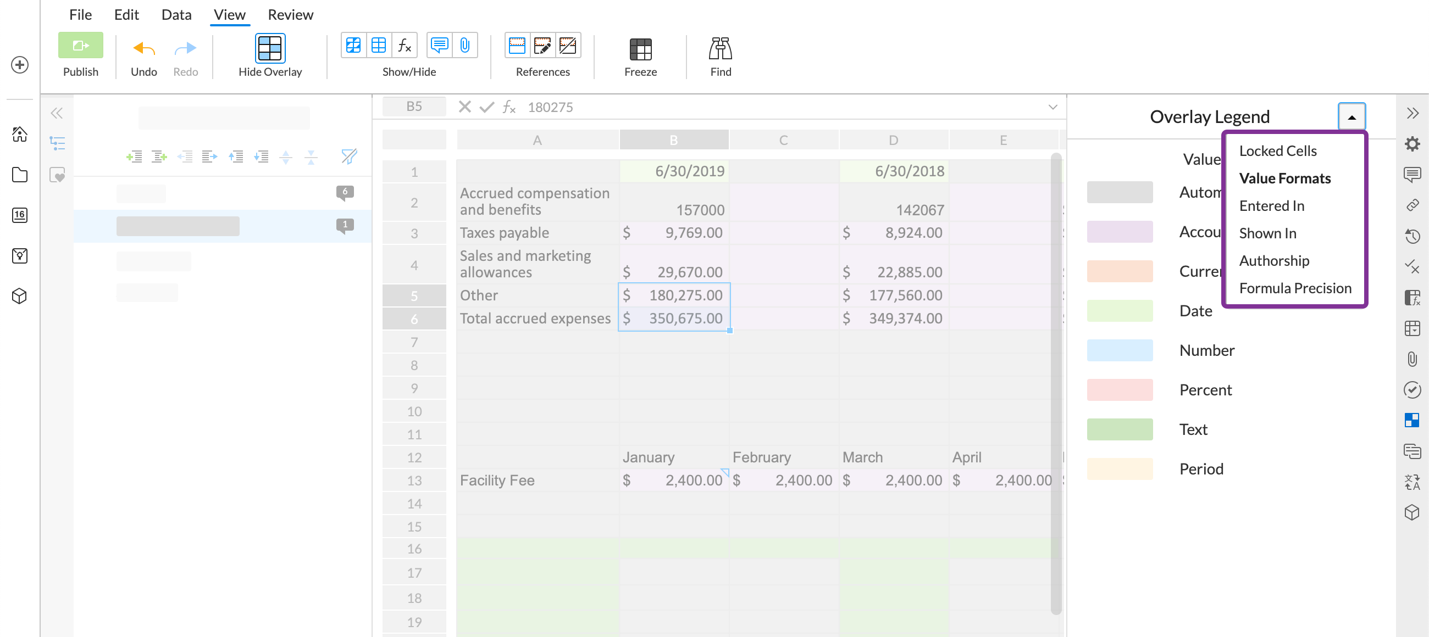Collapse the left sidebar with double chevron
The width and height of the screenshot is (1429, 637).
pyautogui.click(x=58, y=113)
